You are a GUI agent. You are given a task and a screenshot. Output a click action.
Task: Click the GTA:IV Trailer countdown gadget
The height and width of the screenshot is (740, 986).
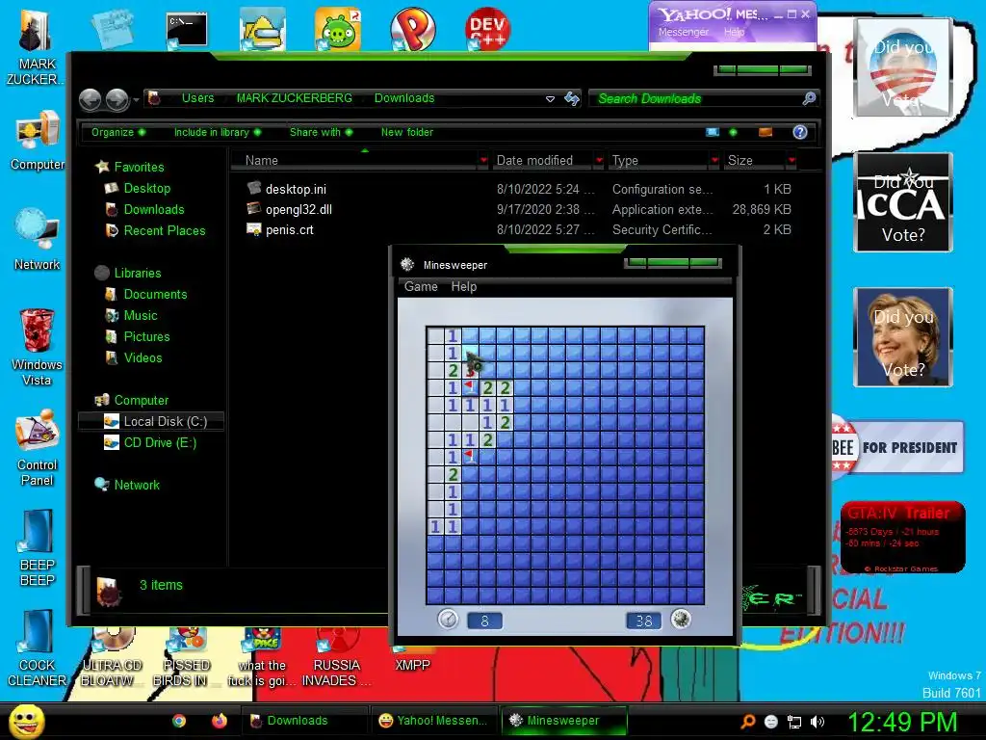(x=902, y=537)
